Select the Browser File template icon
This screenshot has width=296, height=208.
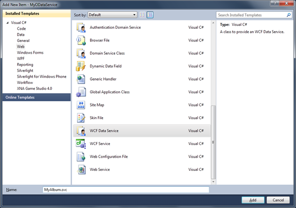point(81,40)
